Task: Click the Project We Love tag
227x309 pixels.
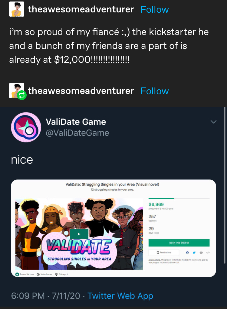Action: (x=25, y=274)
